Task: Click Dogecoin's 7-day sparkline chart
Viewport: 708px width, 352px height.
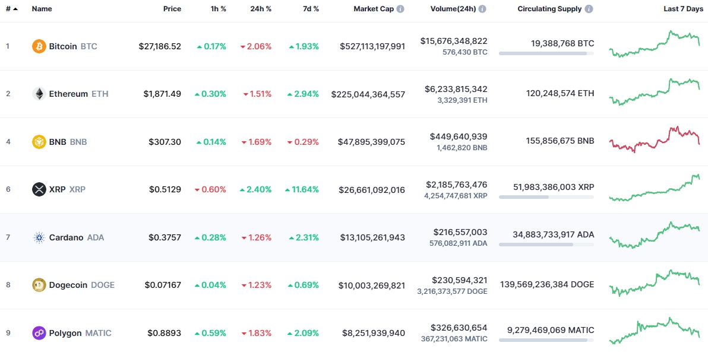Action: point(655,283)
